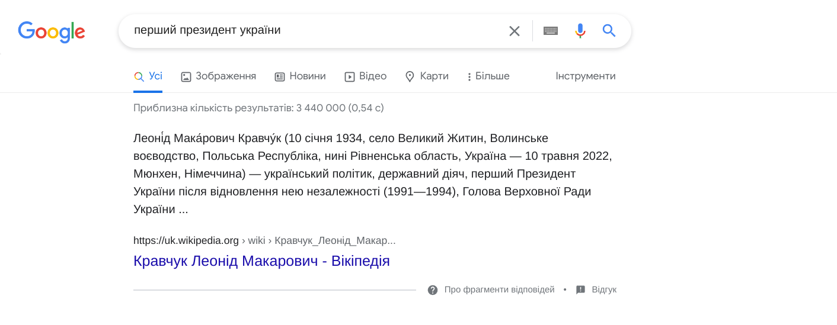Image resolution: width=837 pixels, height=325 pixels.
Task: Start voice search with microphone icon
Action: tap(580, 31)
